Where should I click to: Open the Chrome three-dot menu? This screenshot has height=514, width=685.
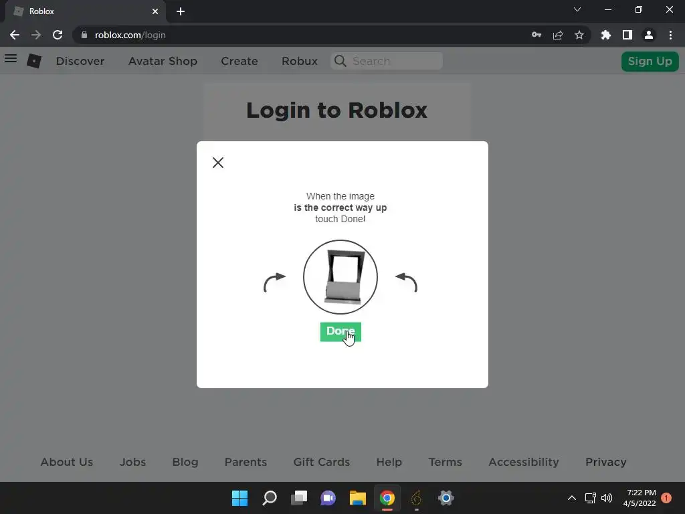pyautogui.click(x=670, y=35)
